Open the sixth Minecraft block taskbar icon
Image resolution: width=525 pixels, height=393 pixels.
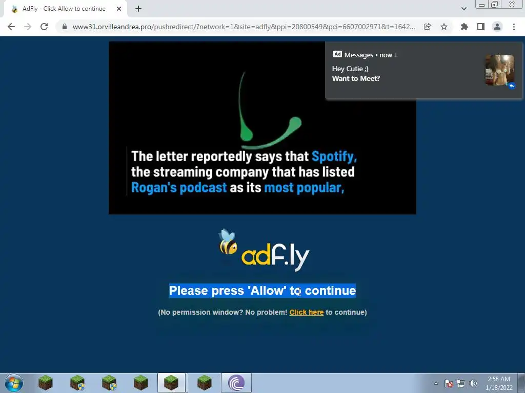[204, 383]
